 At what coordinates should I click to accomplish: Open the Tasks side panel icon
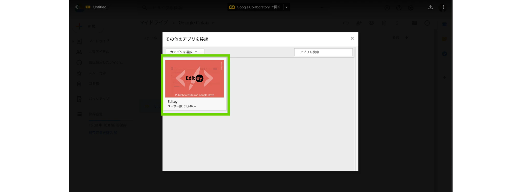(444, 54)
